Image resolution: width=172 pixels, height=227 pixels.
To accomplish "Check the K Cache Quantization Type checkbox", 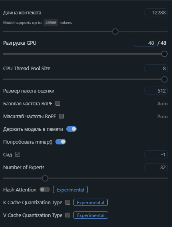I will [68, 202].
